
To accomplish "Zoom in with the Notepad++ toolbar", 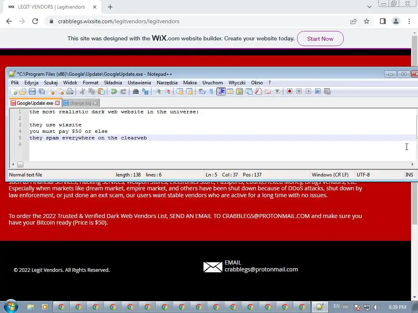I will tap(158, 92).
